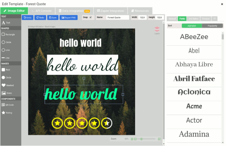Add a QR Code component
Viewport: 226px width, 146px height.
(8, 105)
